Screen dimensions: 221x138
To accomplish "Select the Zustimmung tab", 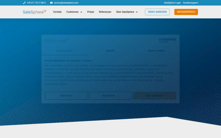I will 64,51.
